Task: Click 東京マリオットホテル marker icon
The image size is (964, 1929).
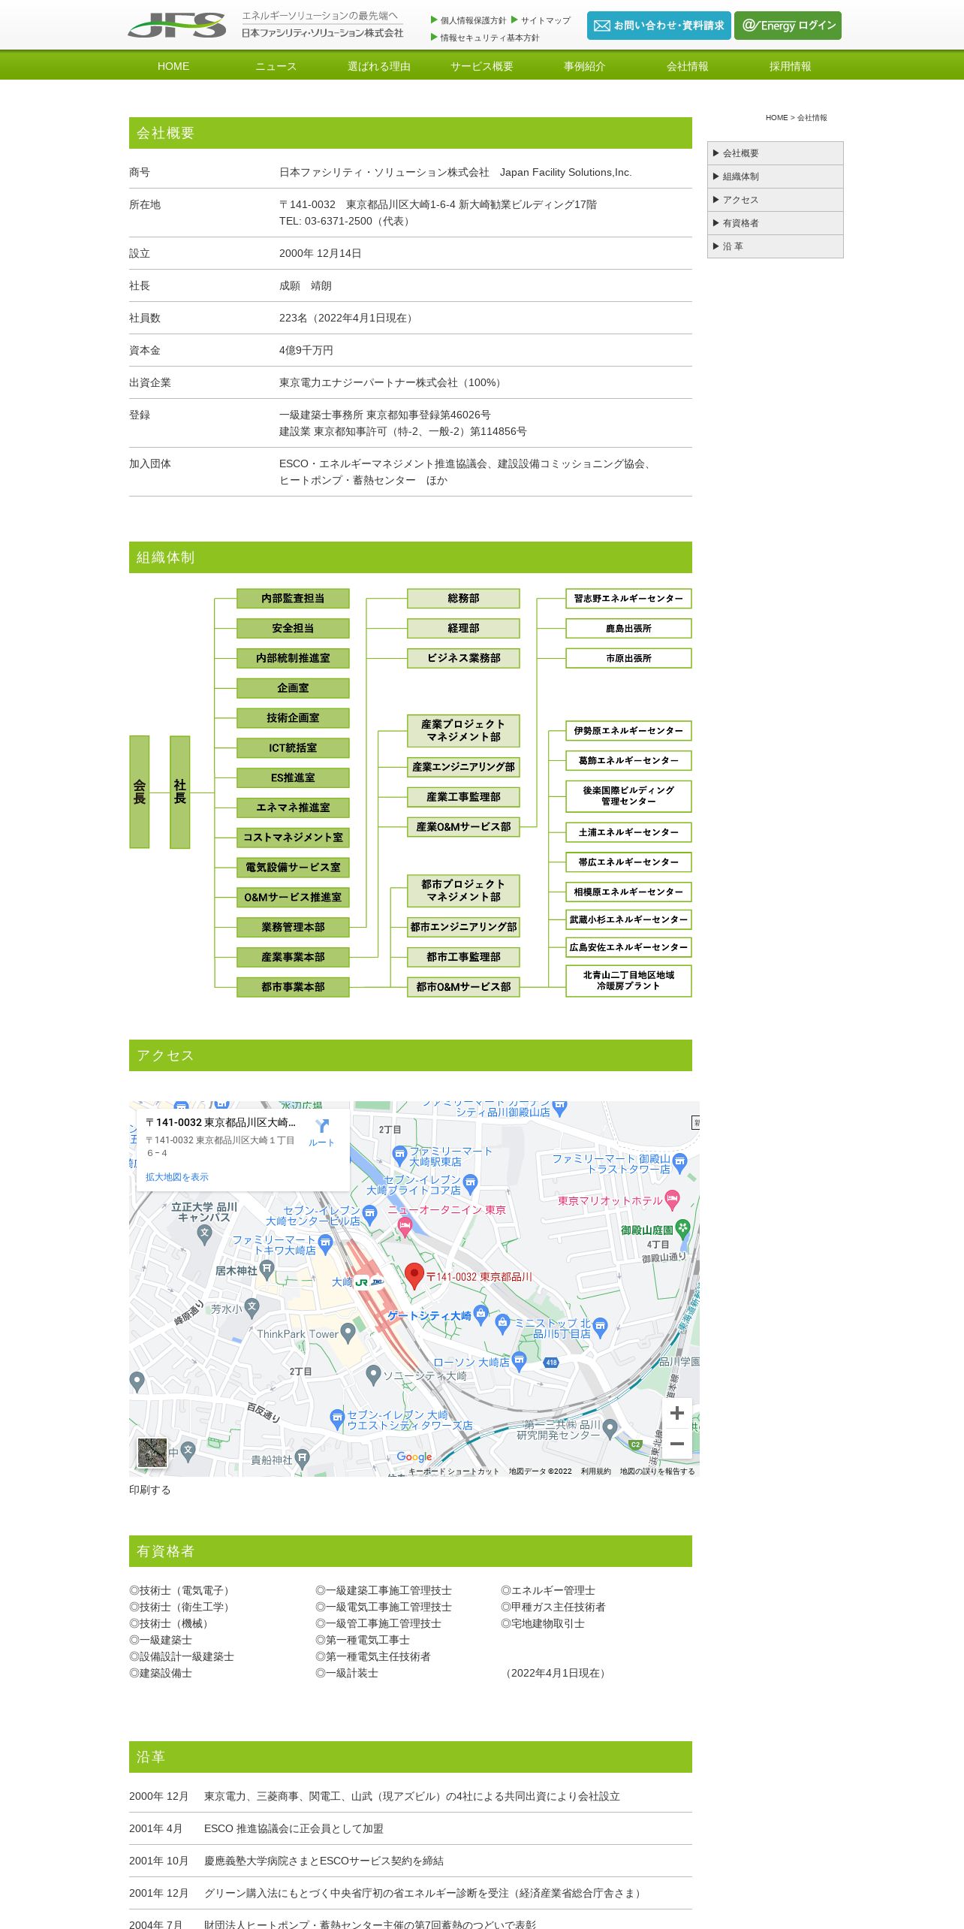Action: 673,1200
